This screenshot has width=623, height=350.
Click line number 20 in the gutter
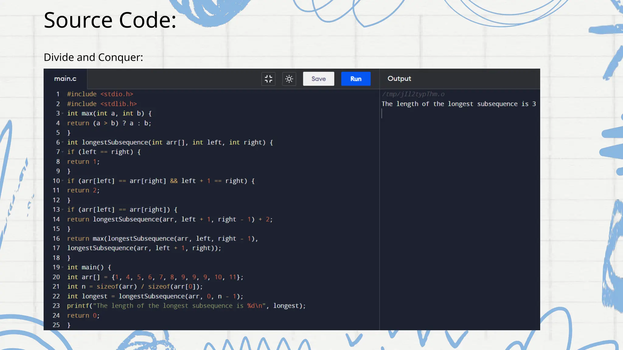pos(56,277)
